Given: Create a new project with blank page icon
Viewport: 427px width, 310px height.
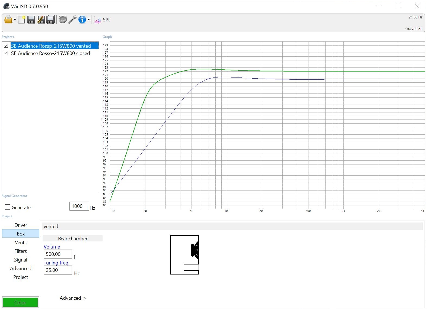Looking at the screenshot, I should click(21, 20).
